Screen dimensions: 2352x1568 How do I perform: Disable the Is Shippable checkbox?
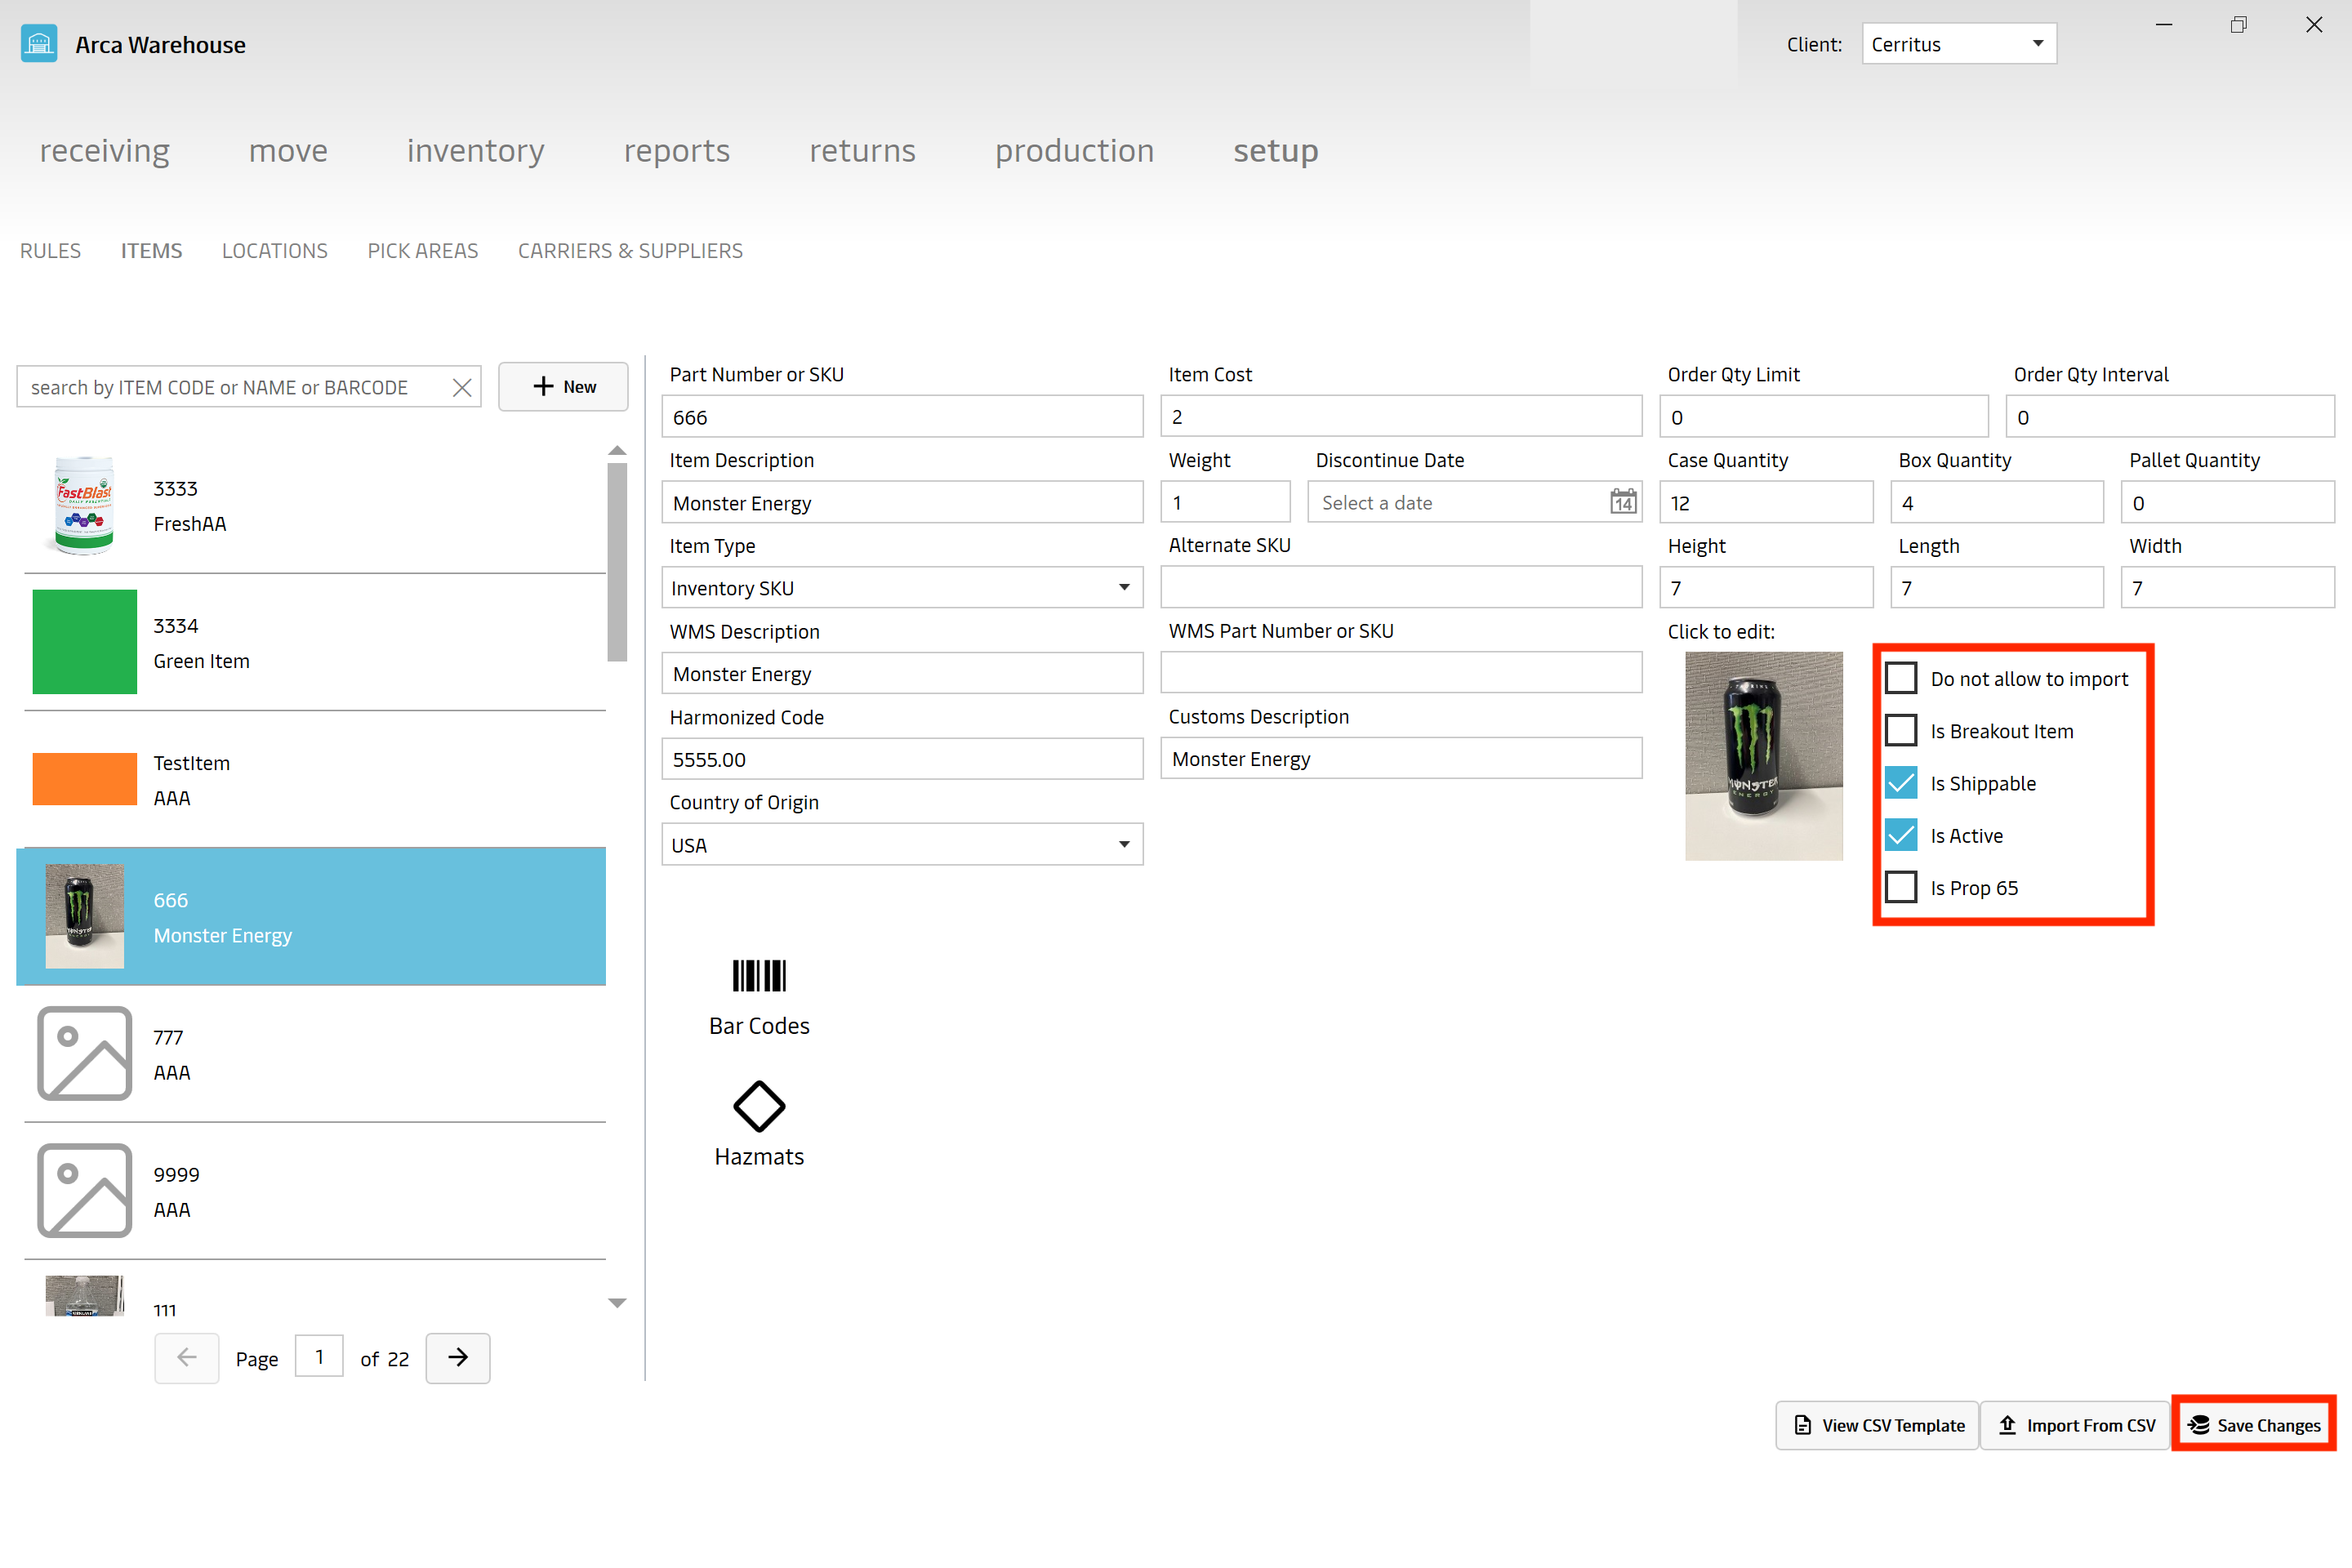click(1900, 782)
